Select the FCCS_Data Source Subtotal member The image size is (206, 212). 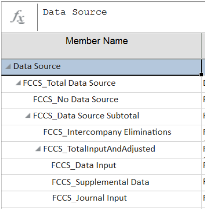[x=86, y=116]
